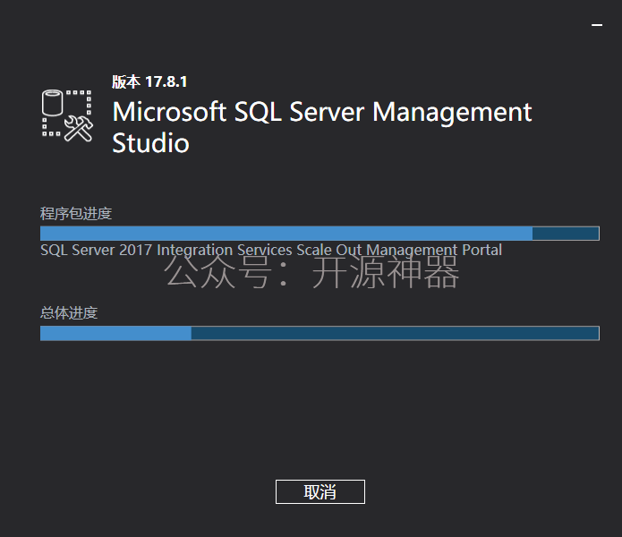Click the 程序包进度 package progress bar
Screen dimensions: 622x537
tap(320, 234)
